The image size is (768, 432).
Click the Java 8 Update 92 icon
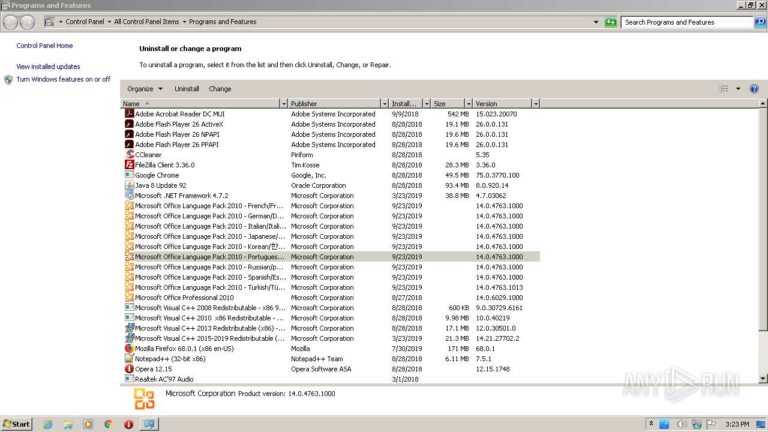click(x=129, y=185)
